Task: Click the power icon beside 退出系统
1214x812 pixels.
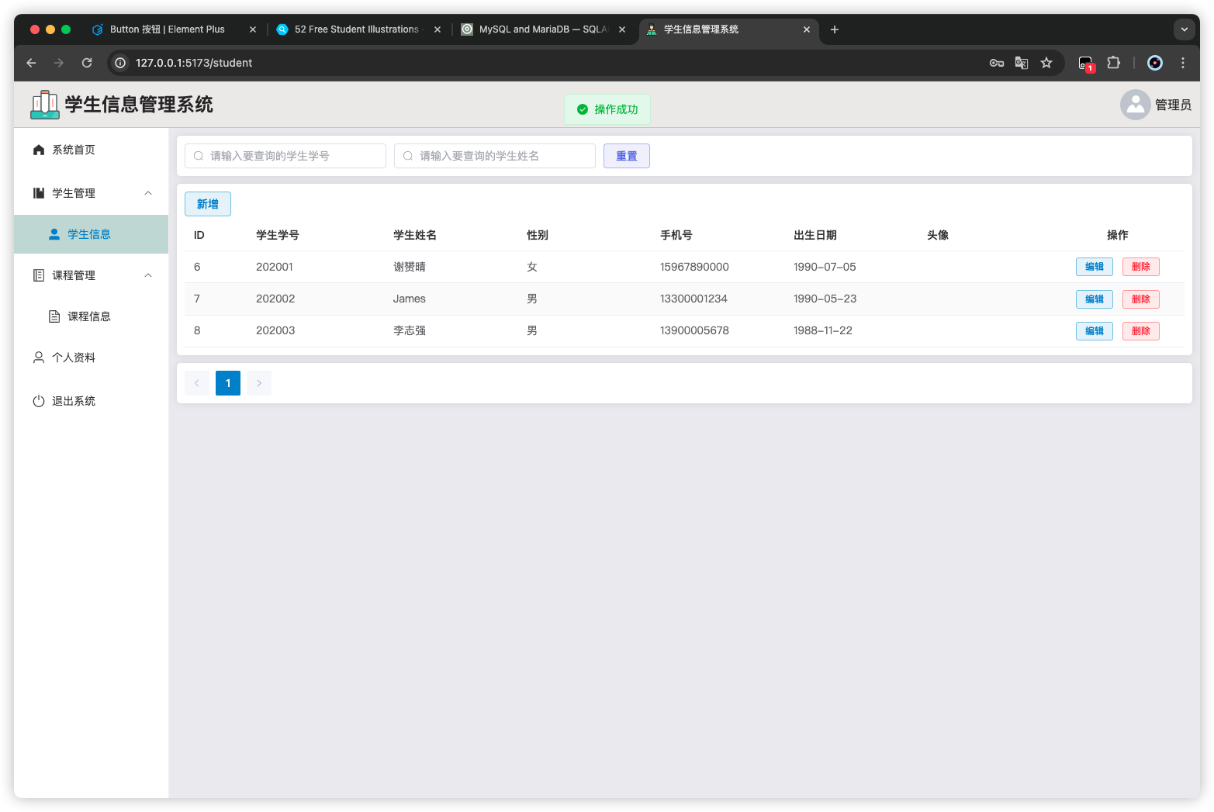Action: [39, 401]
